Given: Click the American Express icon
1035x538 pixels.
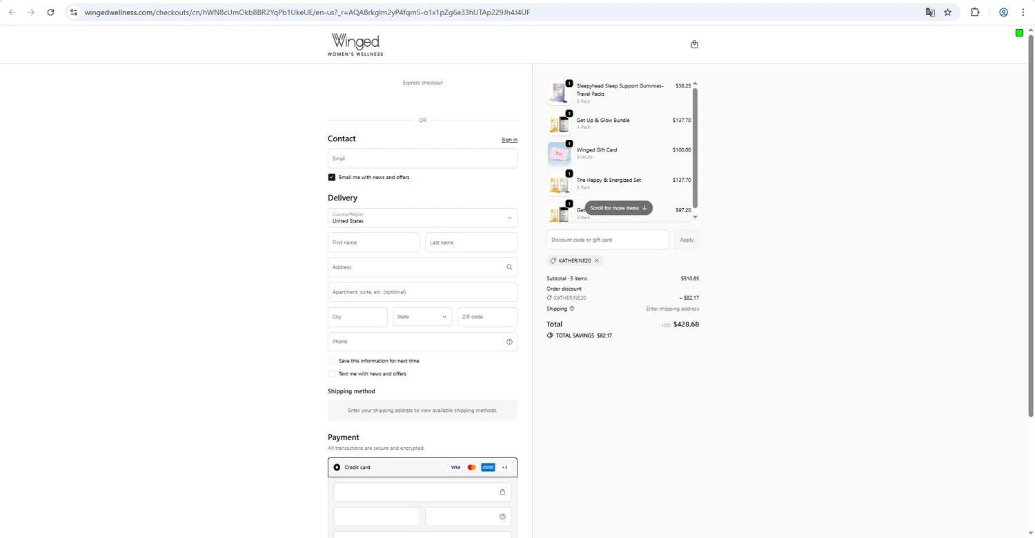Looking at the screenshot, I should [488, 467].
